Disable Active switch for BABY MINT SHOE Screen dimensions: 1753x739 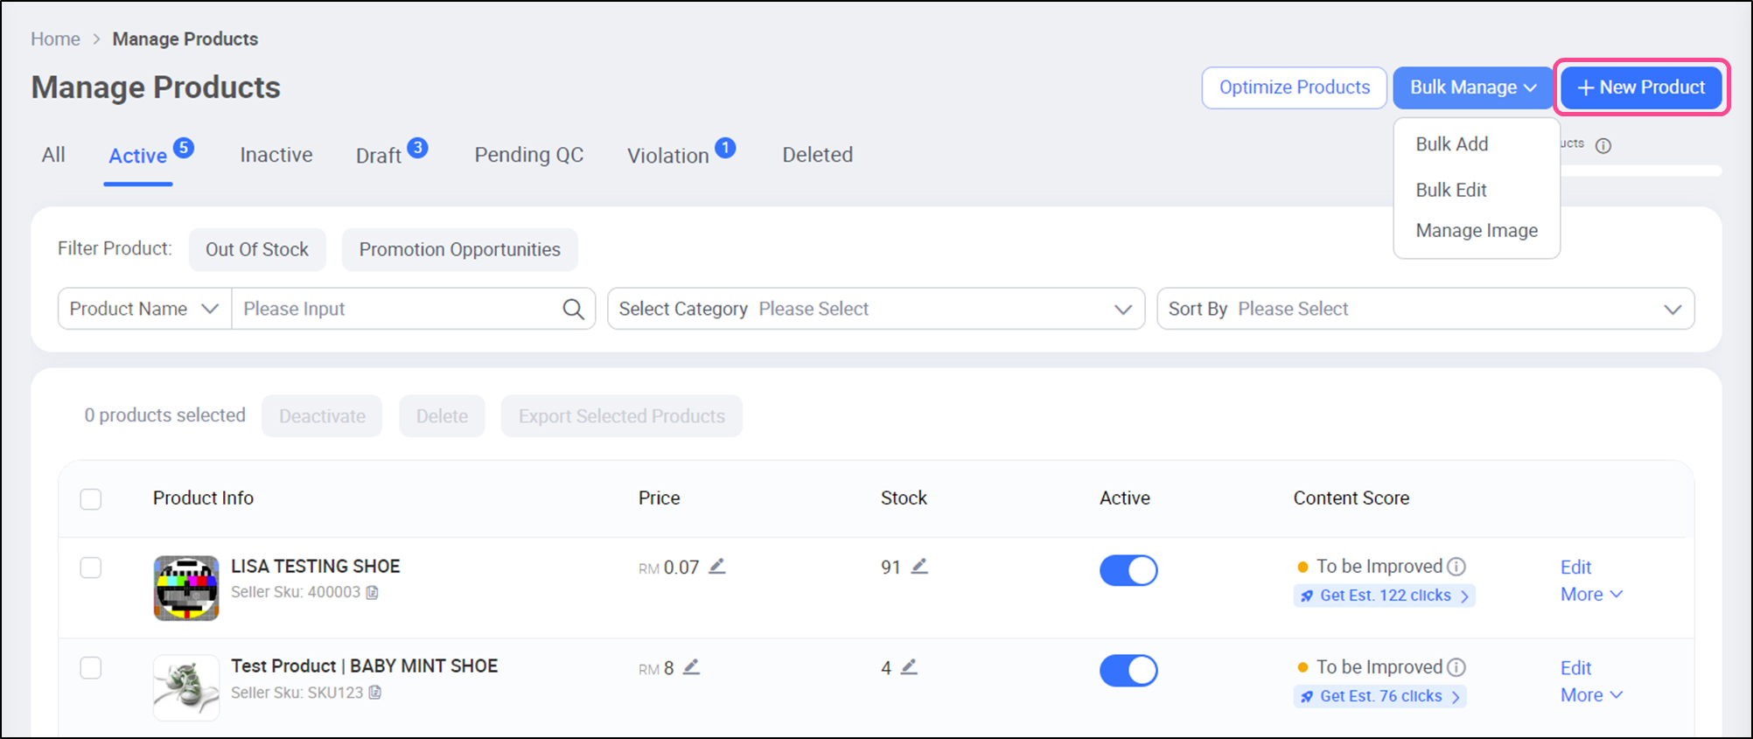(1128, 671)
